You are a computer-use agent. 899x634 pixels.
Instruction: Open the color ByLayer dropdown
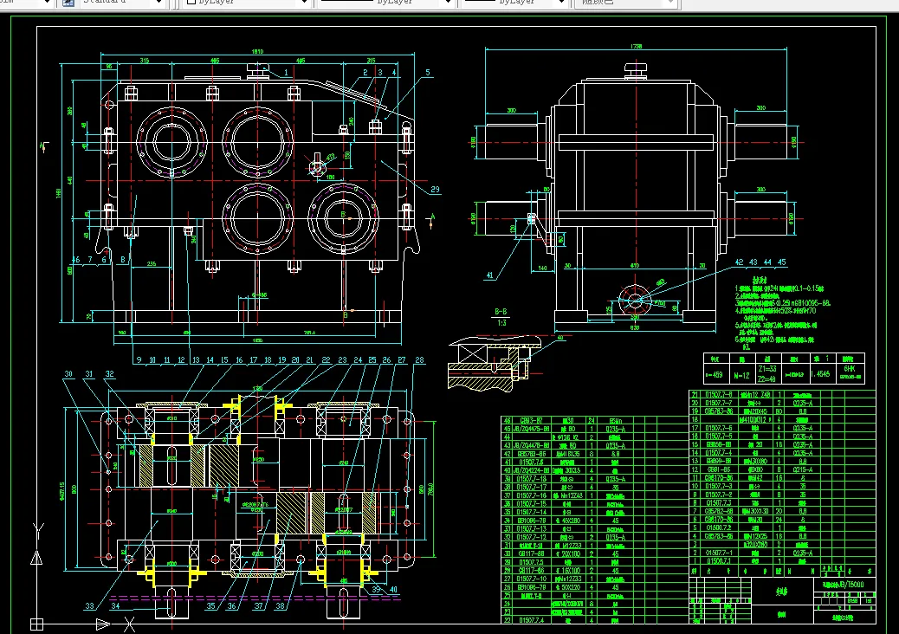click(x=305, y=3)
